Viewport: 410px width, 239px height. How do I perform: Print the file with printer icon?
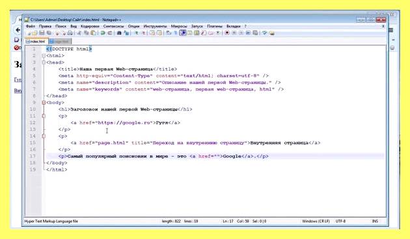70,33
